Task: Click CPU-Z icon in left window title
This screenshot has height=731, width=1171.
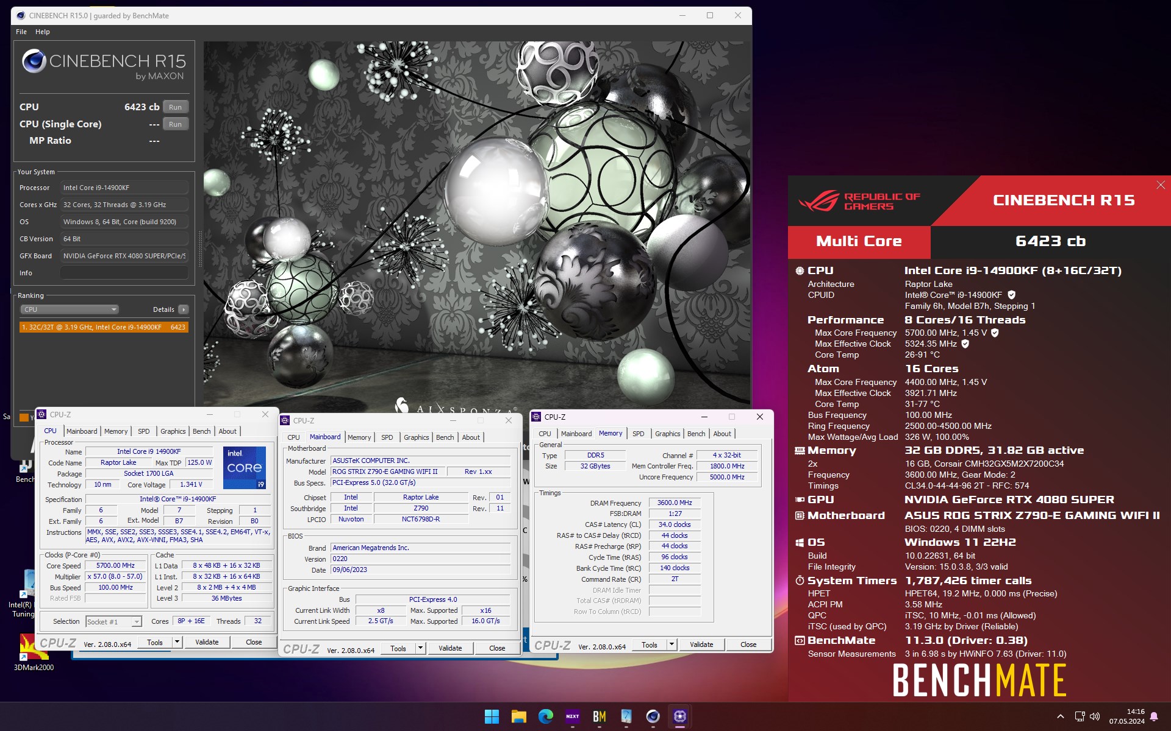Action: [x=42, y=414]
